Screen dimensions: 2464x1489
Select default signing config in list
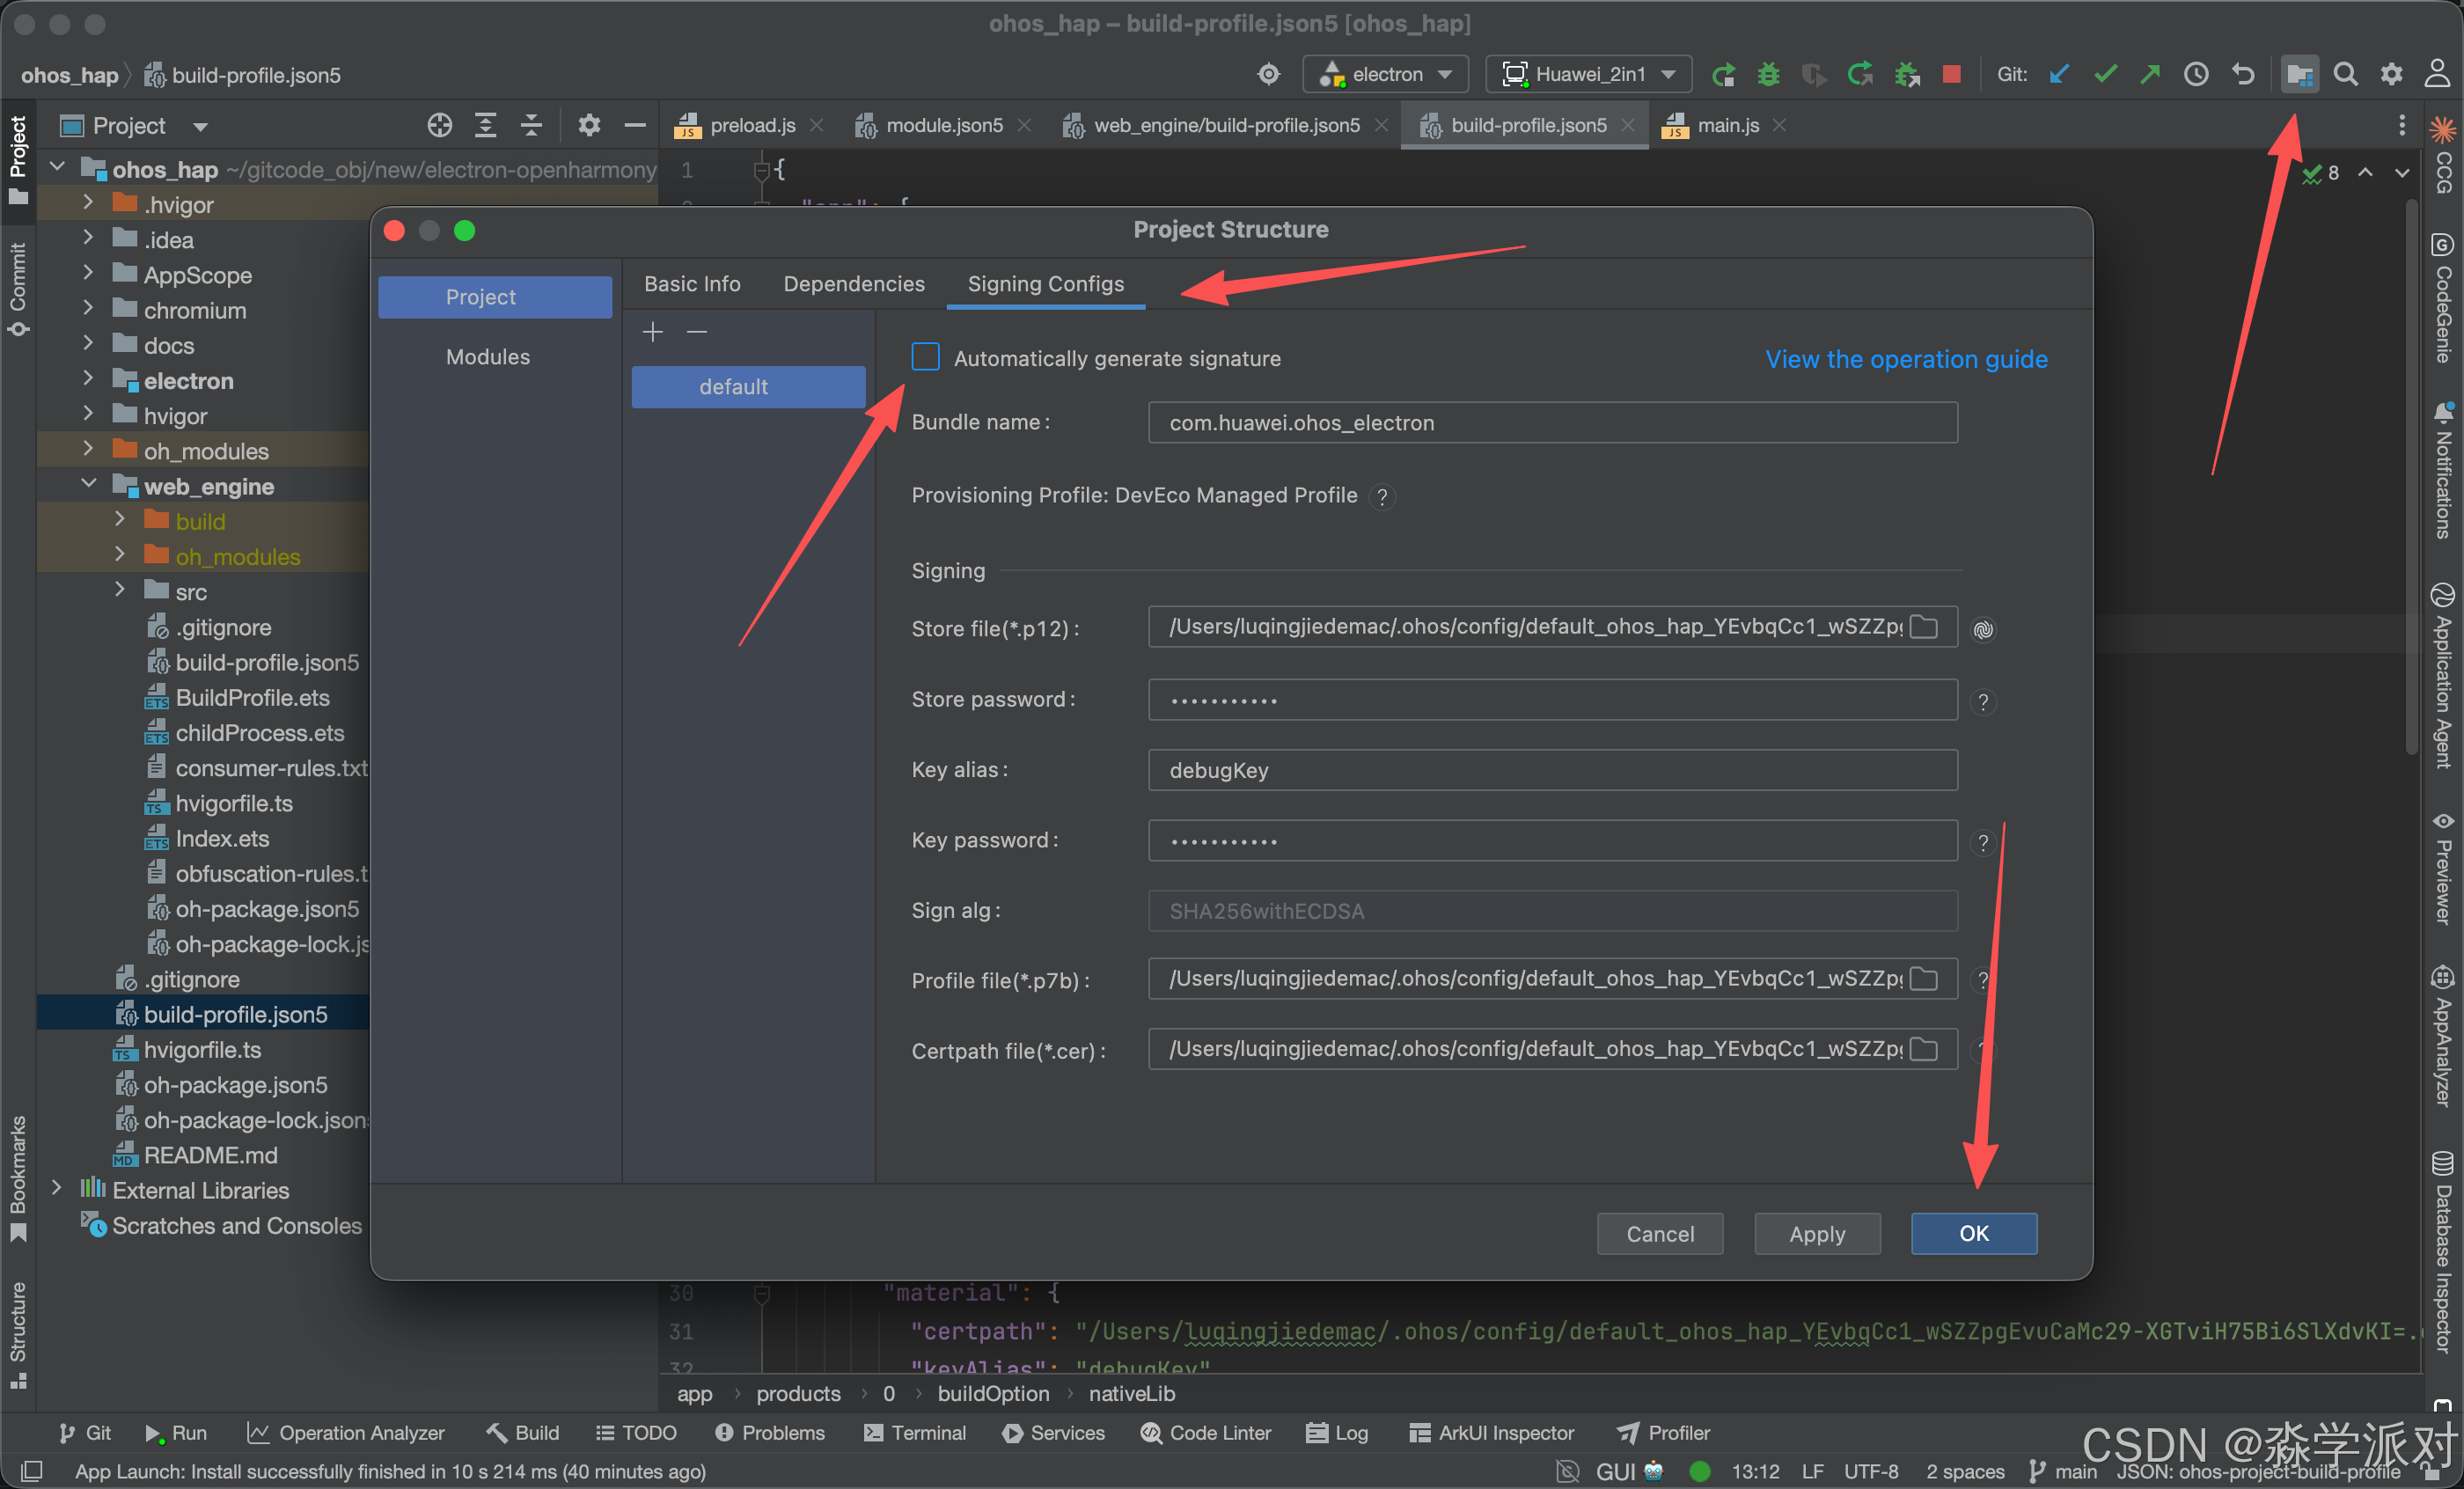748,387
